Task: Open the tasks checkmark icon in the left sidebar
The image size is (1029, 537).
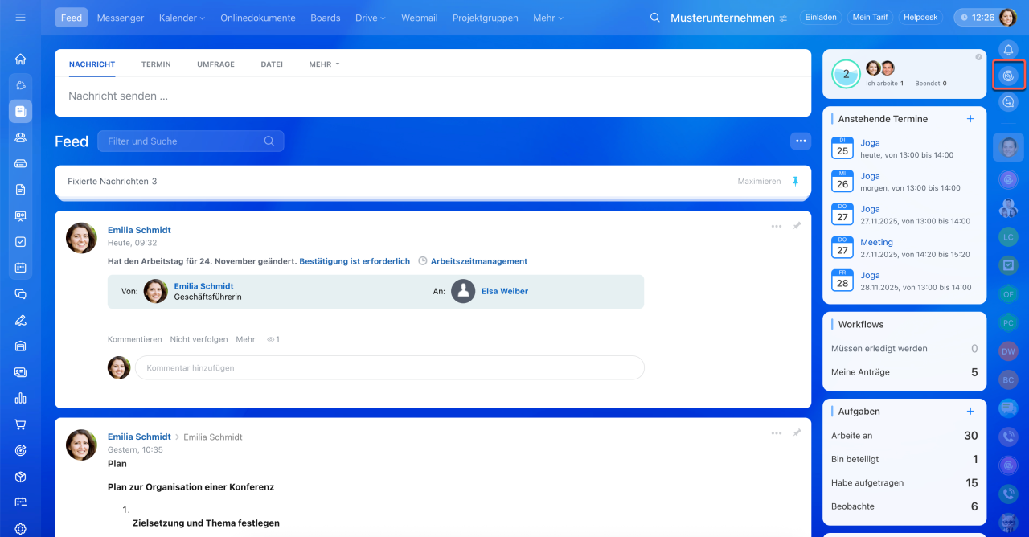Action: (20, 241)
